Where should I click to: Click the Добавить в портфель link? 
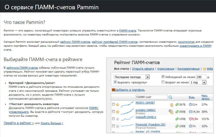[130, 90]
